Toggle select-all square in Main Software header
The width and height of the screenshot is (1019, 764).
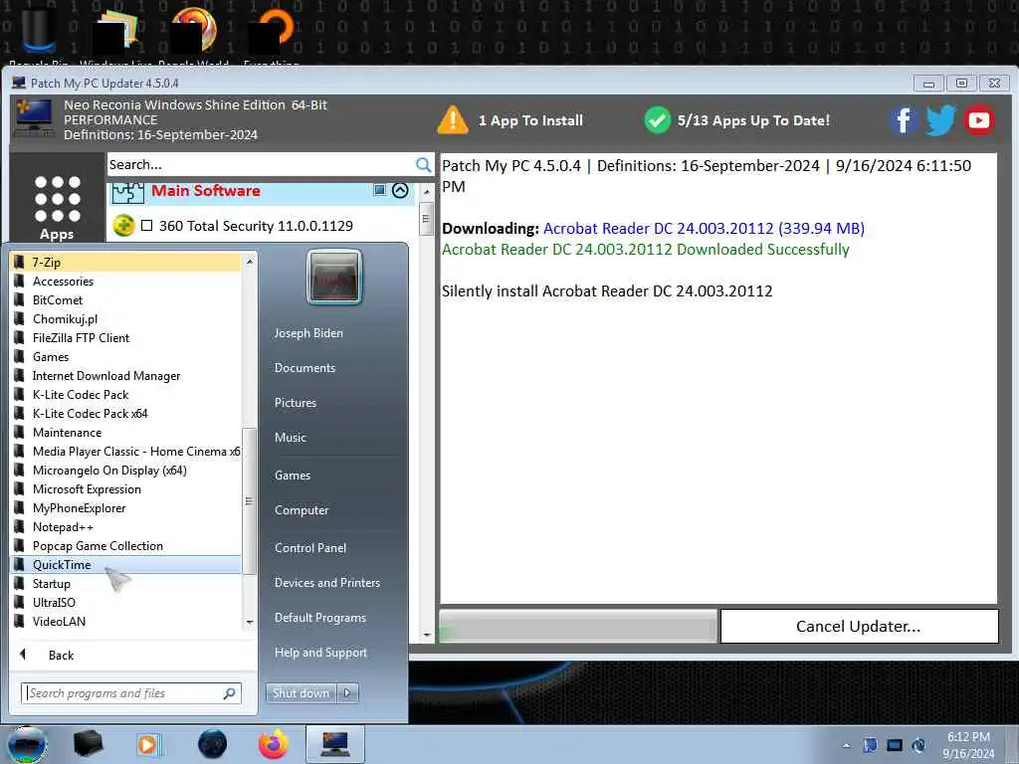pyautogui.click(x=379, y=190)
